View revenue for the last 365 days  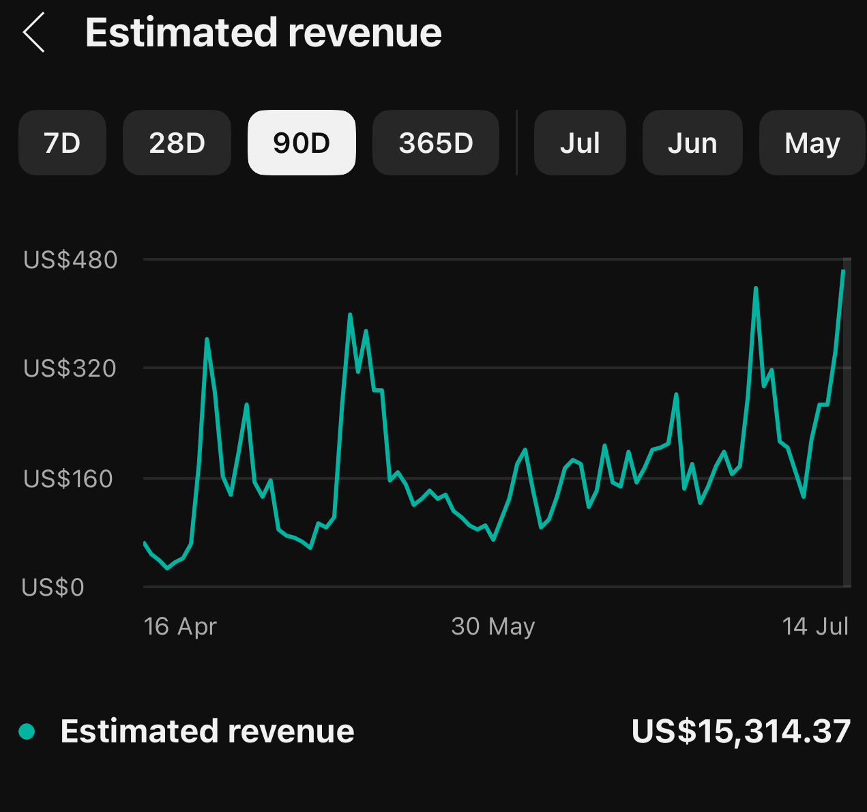pyautogui.click(x=435, y=143)
